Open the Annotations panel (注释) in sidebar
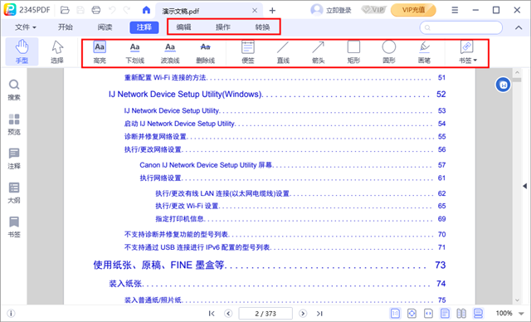 (x=14, y=159)
